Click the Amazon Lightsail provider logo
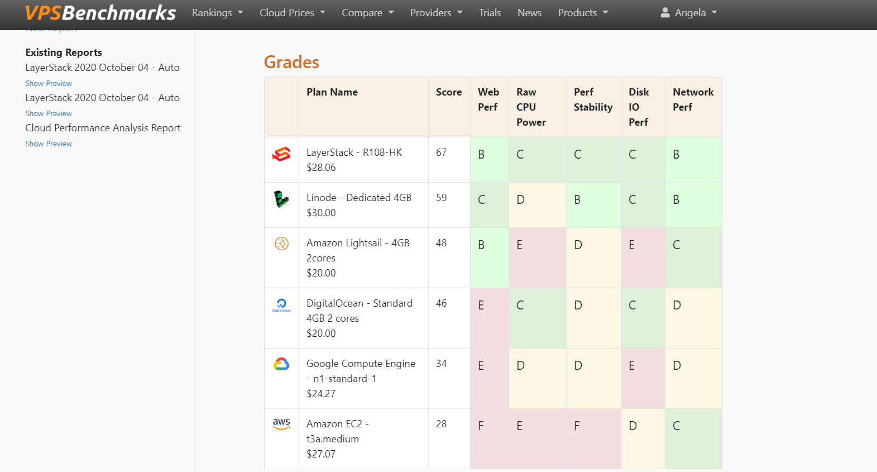877x472 pixels. point(281,244)
